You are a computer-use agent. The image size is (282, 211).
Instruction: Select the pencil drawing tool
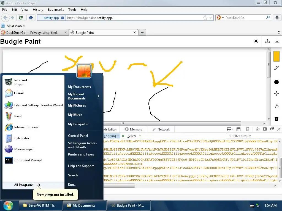(276, 68)
